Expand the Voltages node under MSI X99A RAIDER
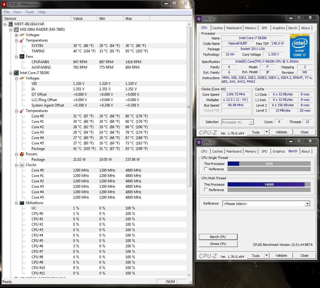This screenshot has width=320, height=288. pos(16,35)
